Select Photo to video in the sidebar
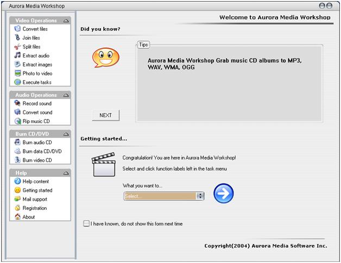Image resolution: width=341 pixels, height=263 pixels. point(37,73)
